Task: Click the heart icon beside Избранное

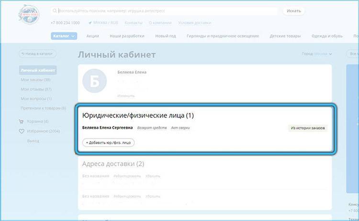Action: tap(22, 131)
